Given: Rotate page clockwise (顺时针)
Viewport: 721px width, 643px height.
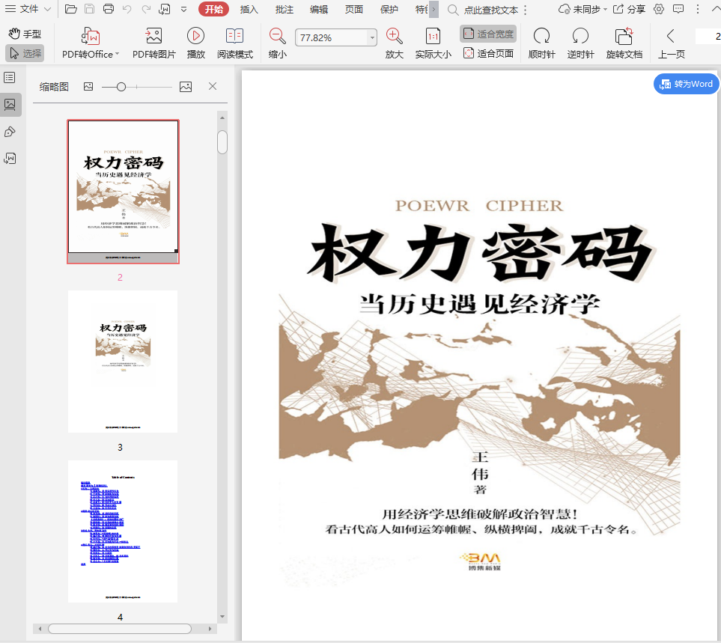Looking at the screenshot, I should (541, 36).
